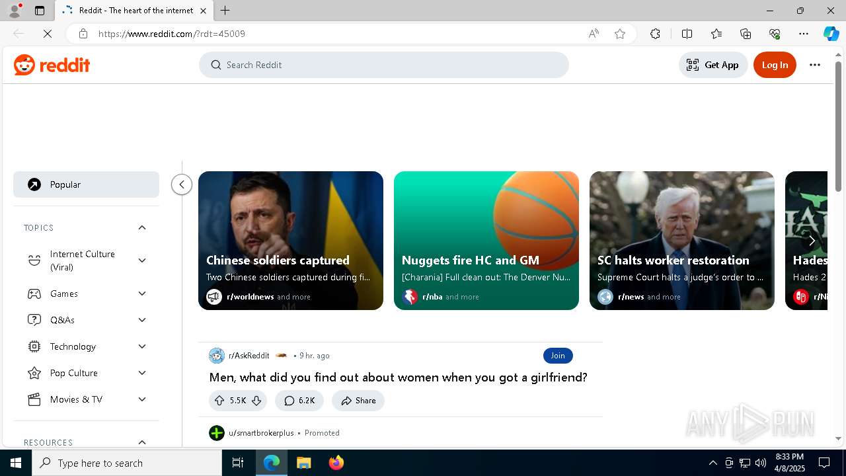
Task: Click the Movies & TV clapperboard icon
Action: [34, 399]
